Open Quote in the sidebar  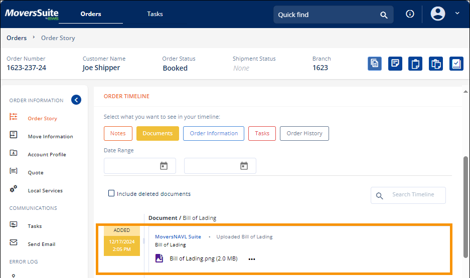(36, 173)
